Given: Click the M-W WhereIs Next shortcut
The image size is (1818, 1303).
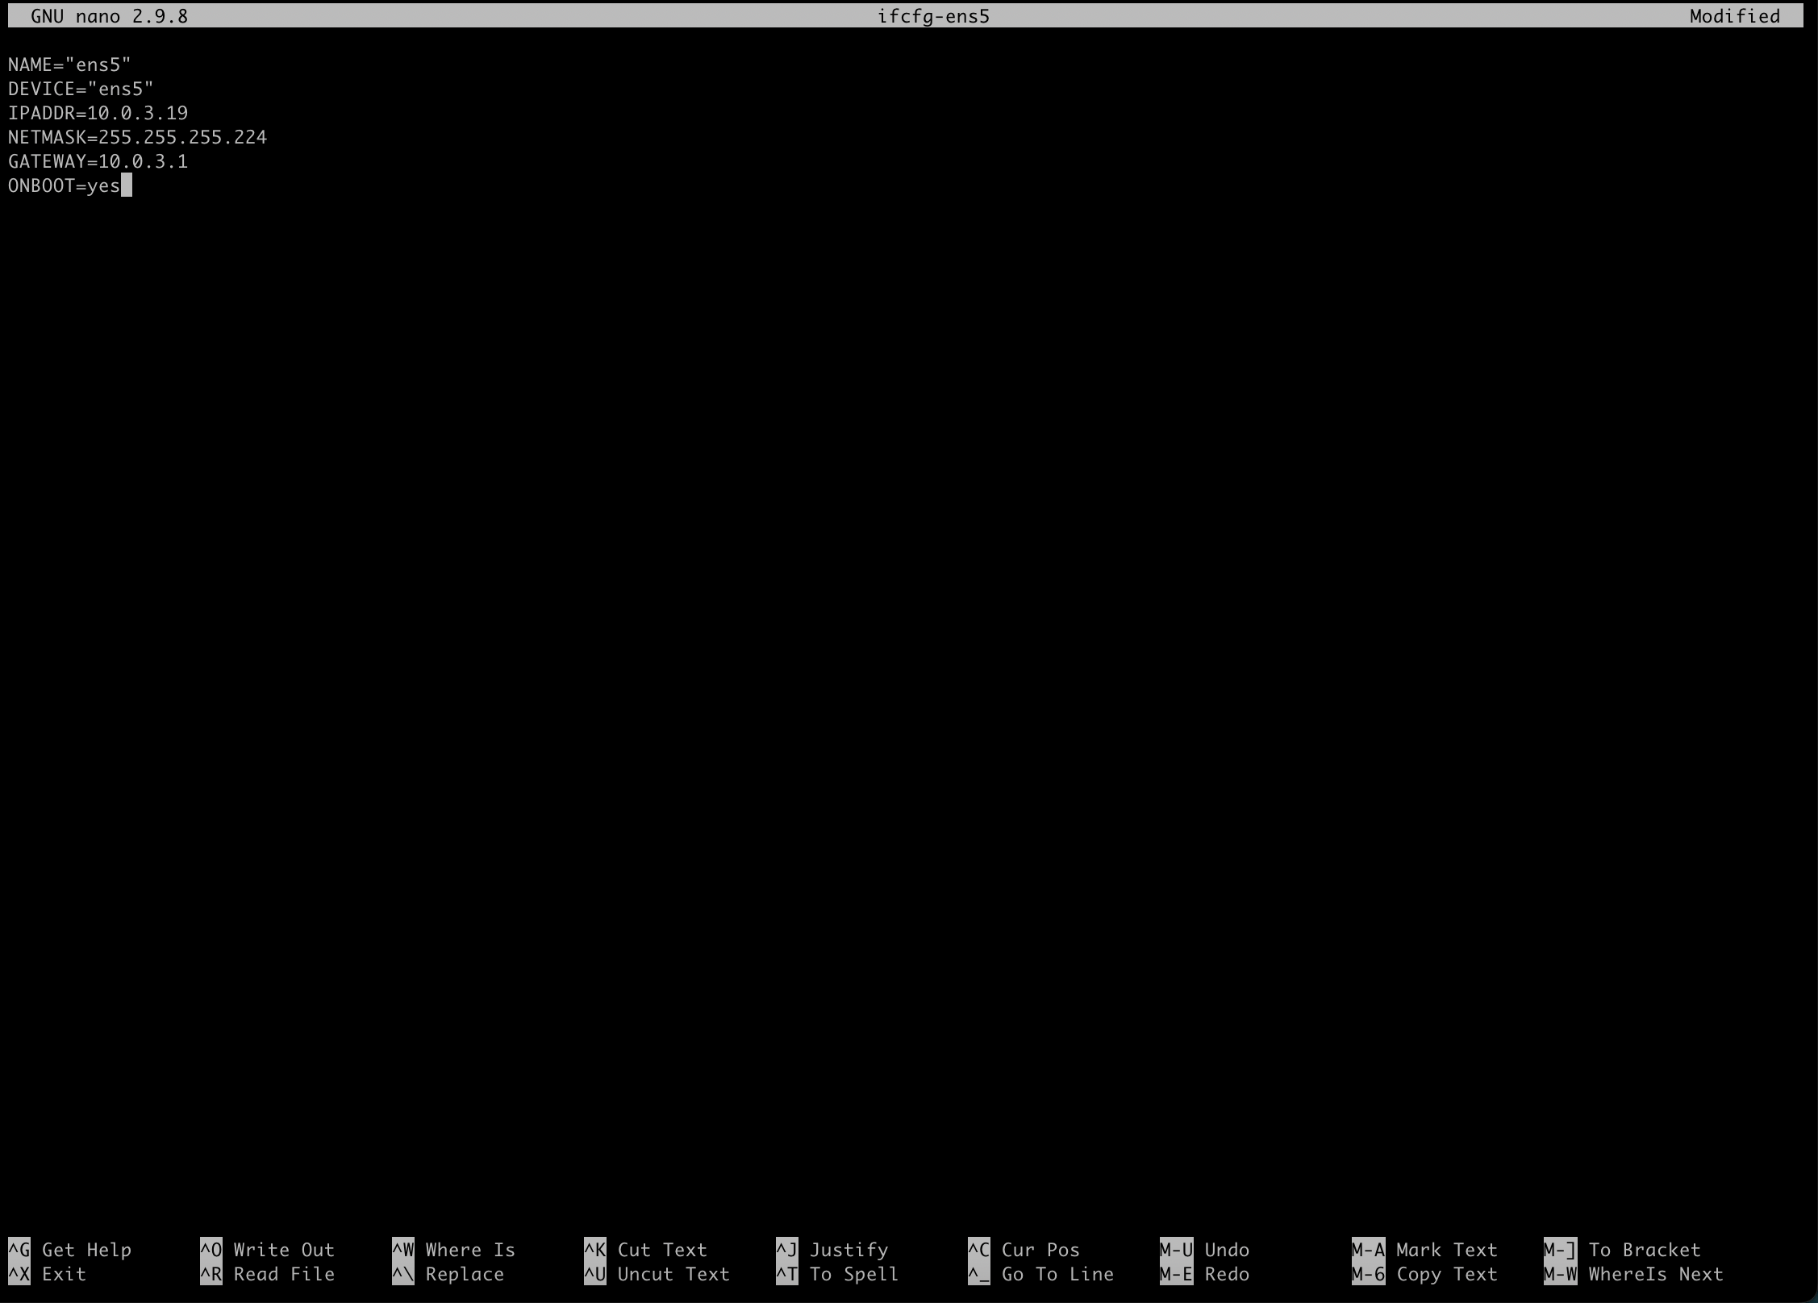Looking at the screenshot, I should 1633,1274.
